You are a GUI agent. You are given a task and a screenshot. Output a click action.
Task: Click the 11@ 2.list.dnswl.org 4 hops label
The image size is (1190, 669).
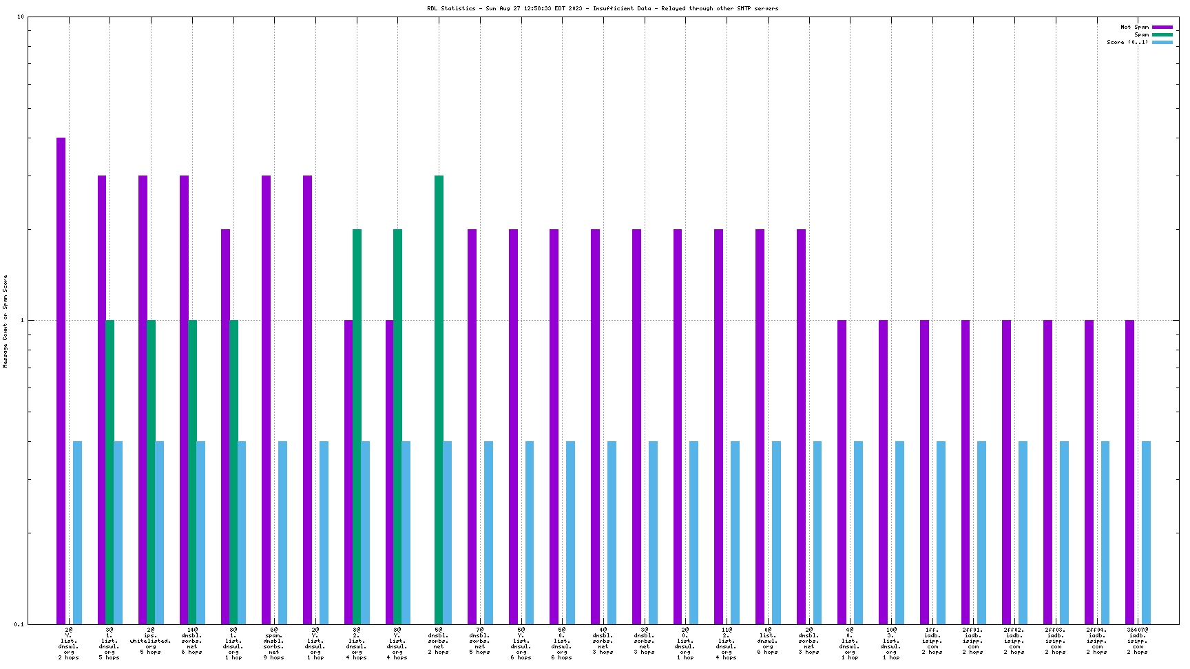pos(727,644)
